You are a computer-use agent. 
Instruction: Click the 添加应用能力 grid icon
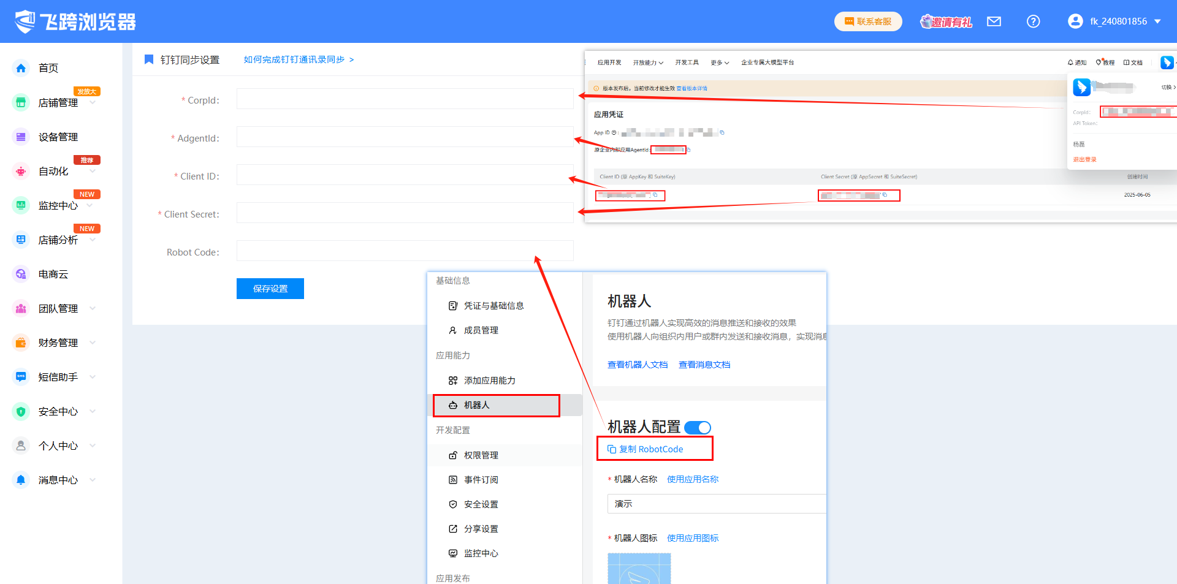(x=453, y=381)
